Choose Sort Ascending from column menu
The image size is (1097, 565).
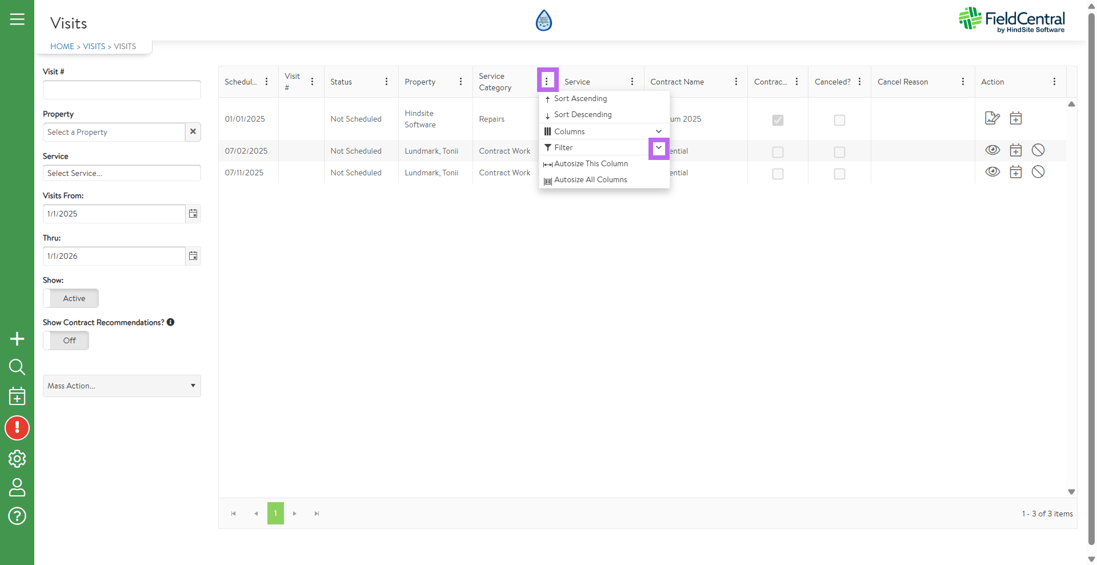tap(580, 99)
